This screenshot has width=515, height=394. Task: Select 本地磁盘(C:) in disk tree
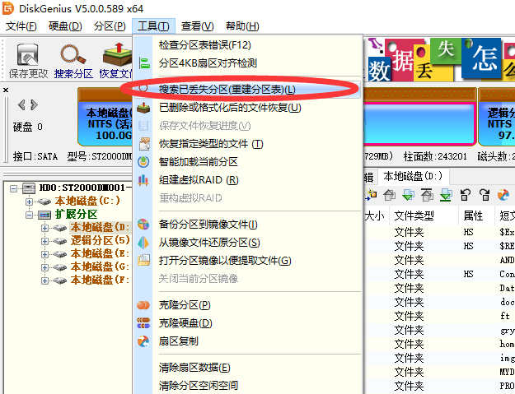point(87,201)
